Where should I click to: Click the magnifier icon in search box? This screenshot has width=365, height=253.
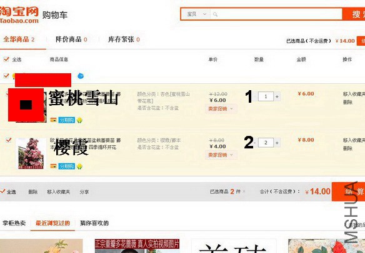pyautogui.click(x=216, y=14)
